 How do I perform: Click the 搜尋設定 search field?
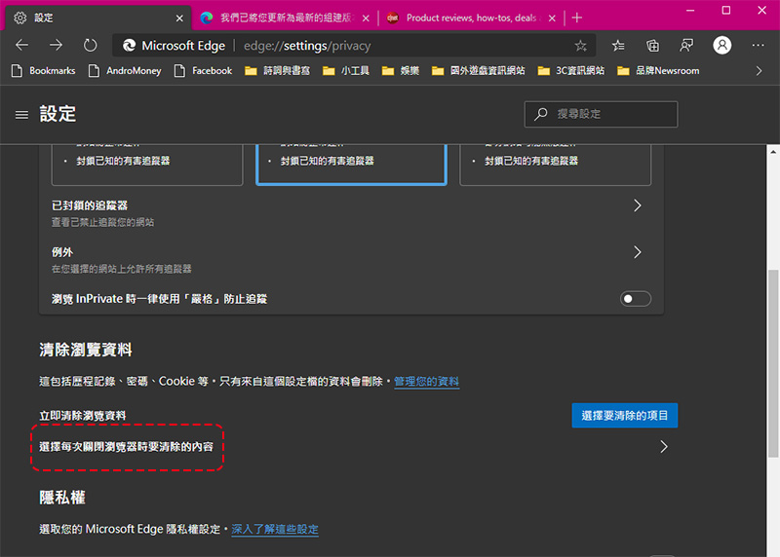609,114
